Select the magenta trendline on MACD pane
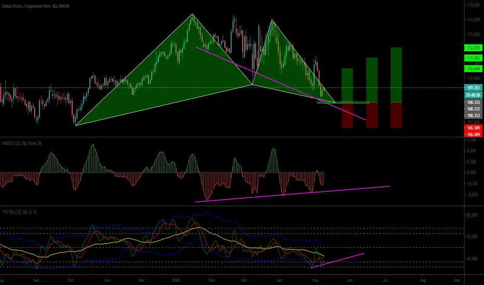 [x=292, y=194]
